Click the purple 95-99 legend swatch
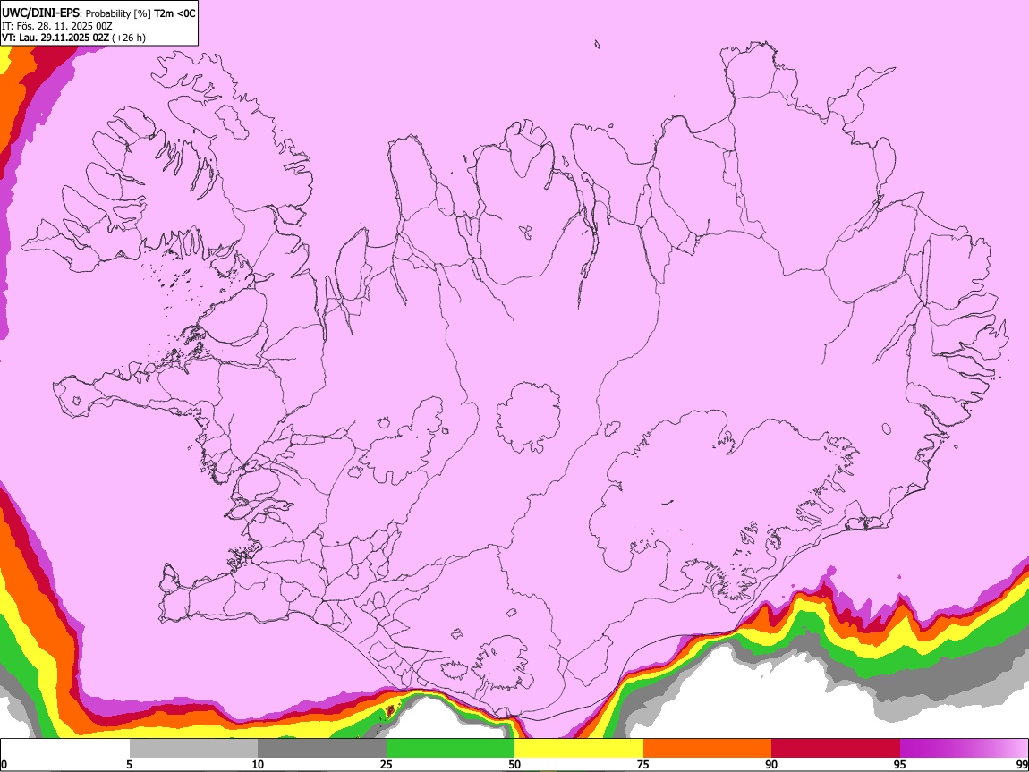Image resolution: width=1029 pixels, height=772 pixels. click(x=964, y=749)
